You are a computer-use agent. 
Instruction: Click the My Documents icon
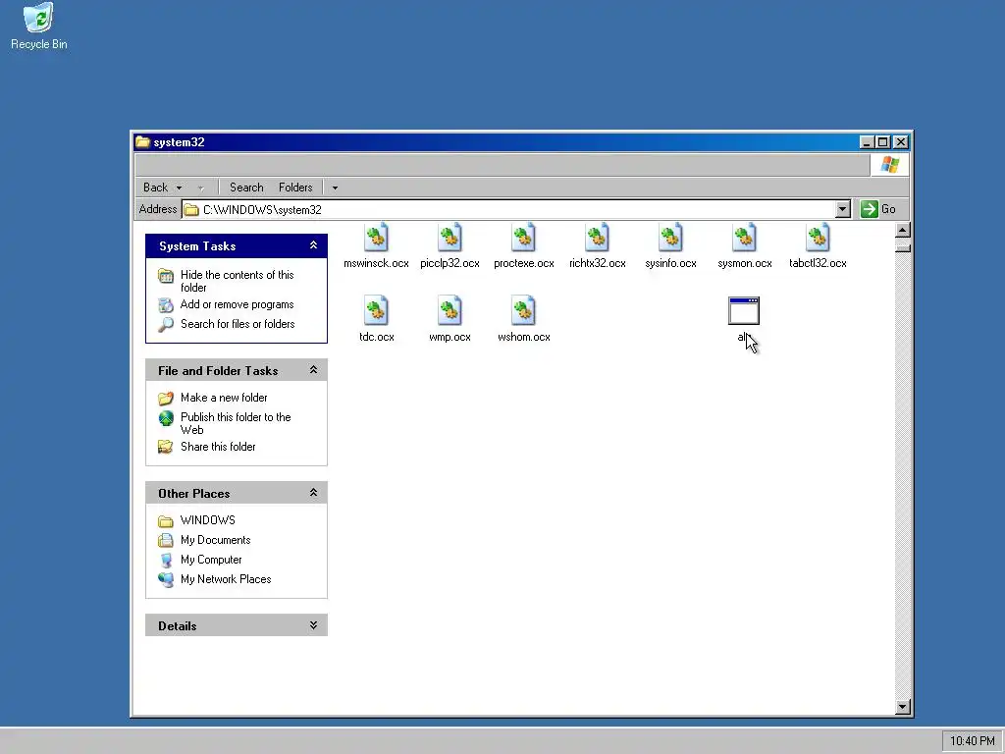pyautogui.click(x=166, y=541)
